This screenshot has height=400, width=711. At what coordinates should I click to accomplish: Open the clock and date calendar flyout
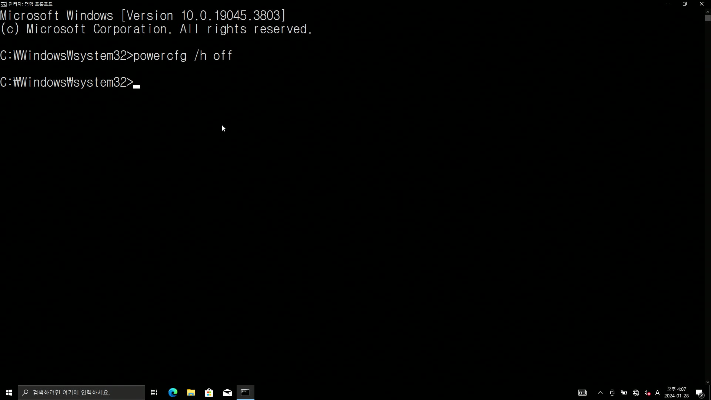[677, 393]
